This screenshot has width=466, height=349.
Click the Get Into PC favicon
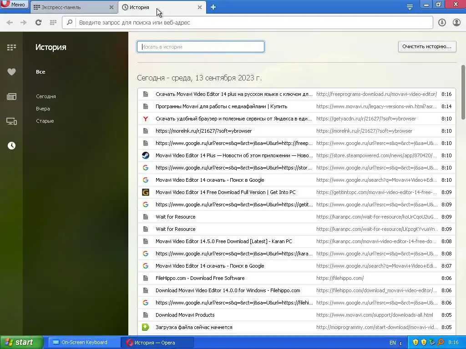145,192
